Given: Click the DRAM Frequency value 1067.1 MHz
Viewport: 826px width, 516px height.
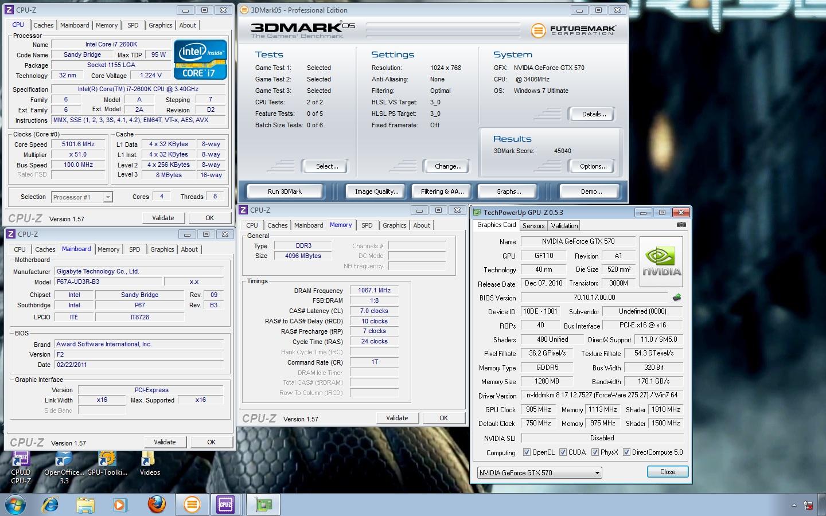Looking at the screenshot, I should point(375,290).
